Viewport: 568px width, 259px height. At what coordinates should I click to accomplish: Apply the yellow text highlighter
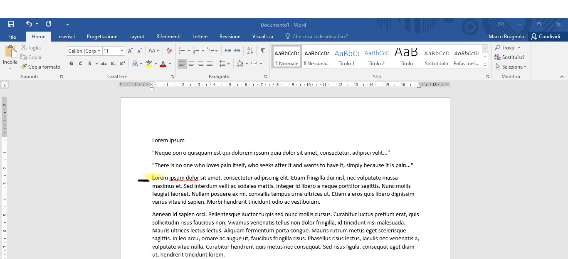(150, 64)
